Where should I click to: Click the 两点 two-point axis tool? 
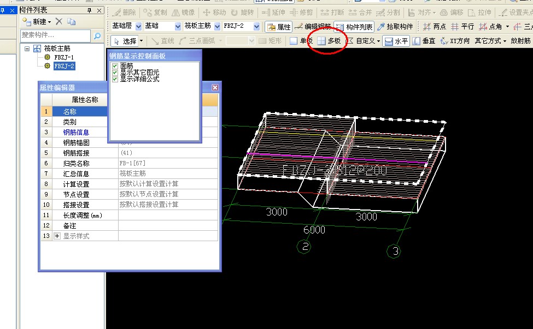[434, 26]
